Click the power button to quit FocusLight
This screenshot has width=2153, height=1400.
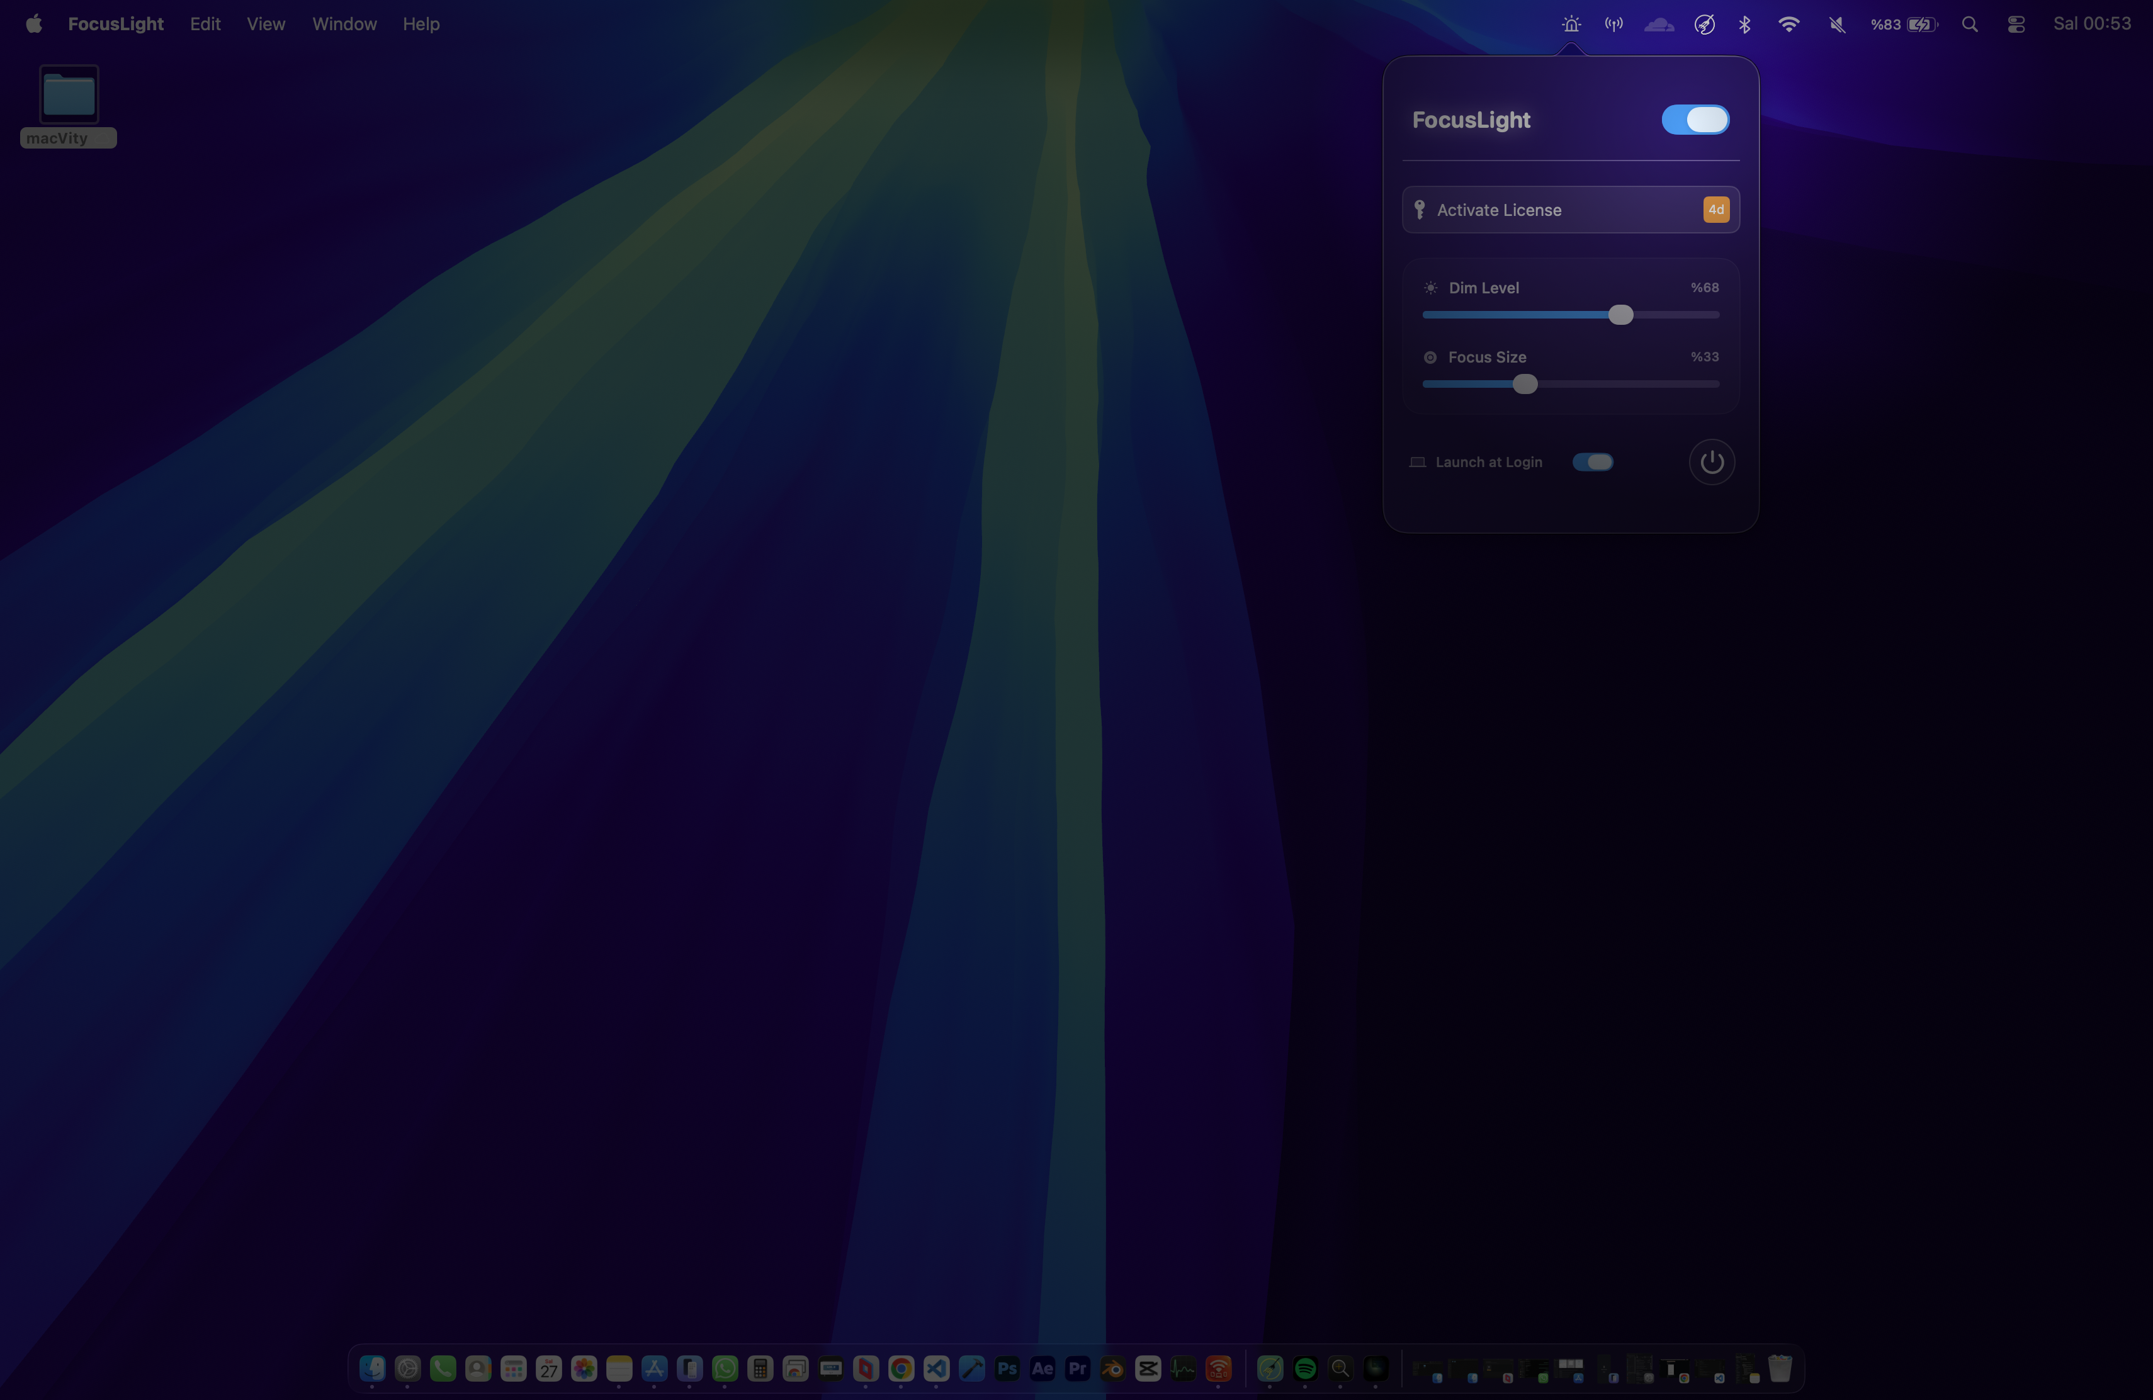[1710, 461]
